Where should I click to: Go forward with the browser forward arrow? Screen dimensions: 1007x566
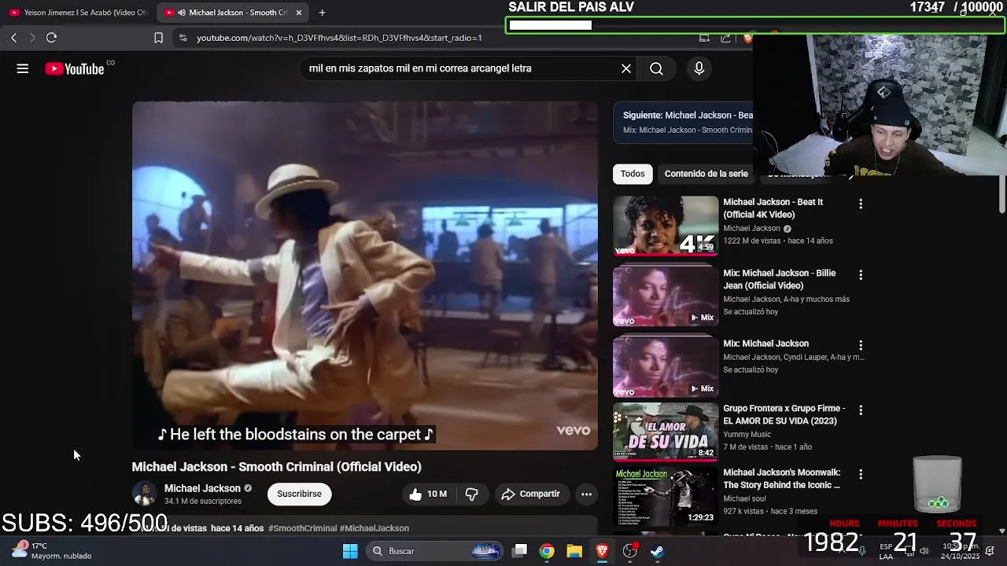[x=32, y=37]
